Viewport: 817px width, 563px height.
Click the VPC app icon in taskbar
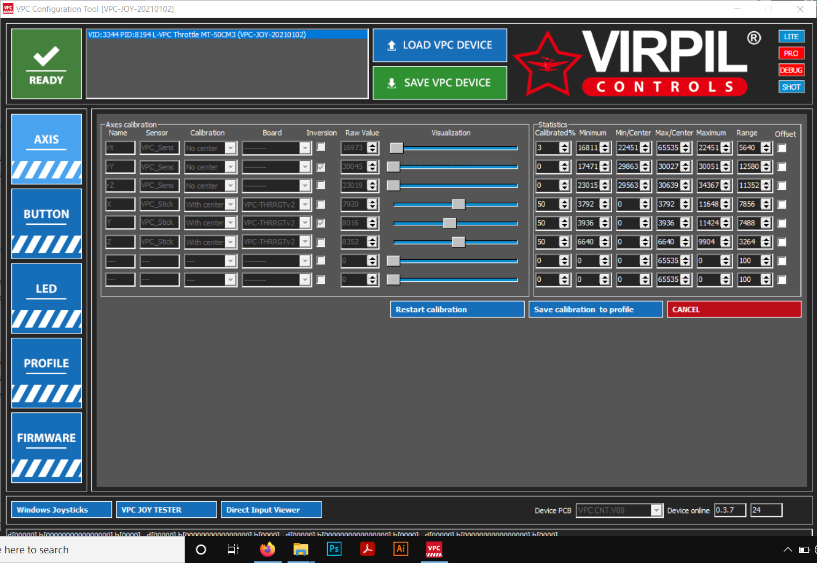[434, 549]
